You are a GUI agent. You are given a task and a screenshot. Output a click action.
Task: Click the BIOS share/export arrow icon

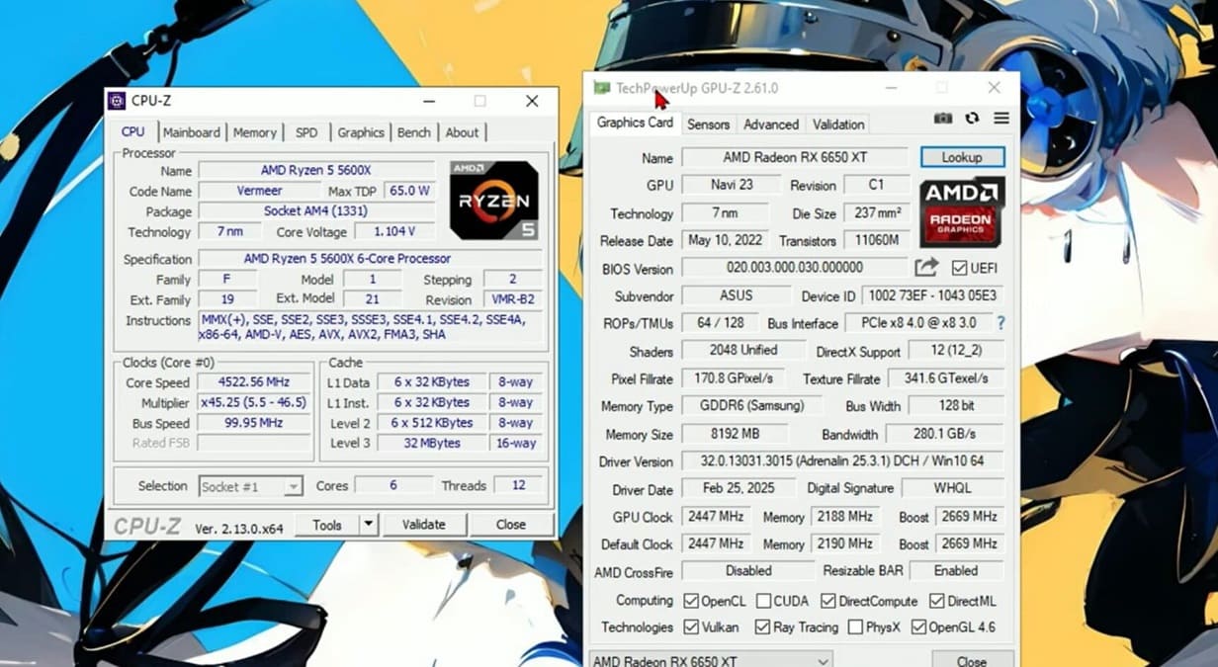[x=926, y=268]
